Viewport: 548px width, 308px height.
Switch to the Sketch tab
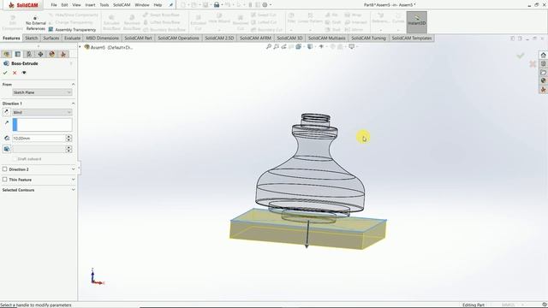(32, 38)
